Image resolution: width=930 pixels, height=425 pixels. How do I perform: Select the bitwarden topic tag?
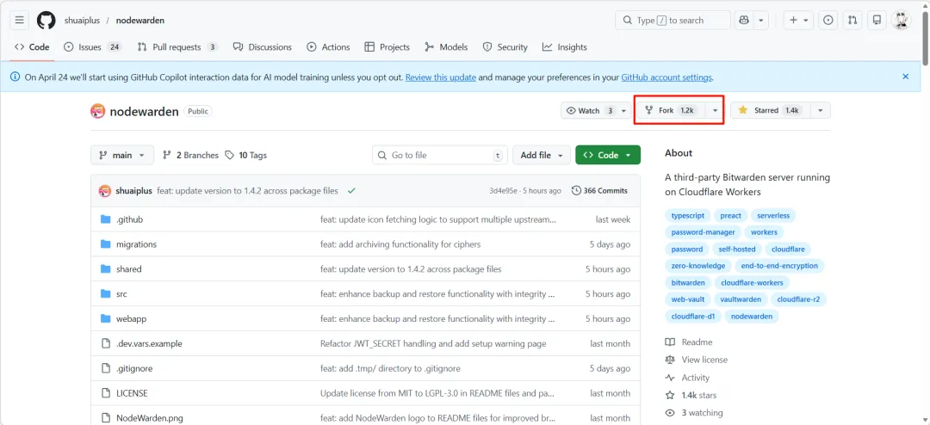687,283
